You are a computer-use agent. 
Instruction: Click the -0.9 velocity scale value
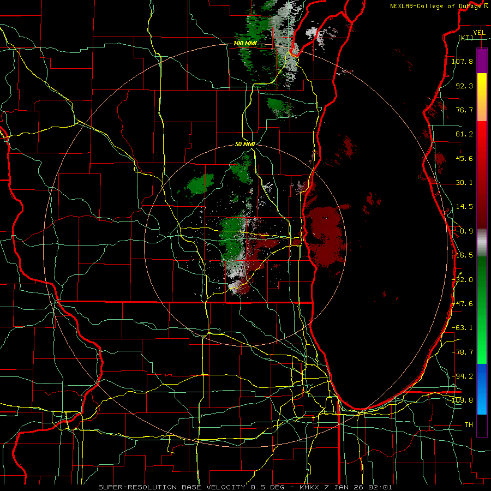coord(464,231)
